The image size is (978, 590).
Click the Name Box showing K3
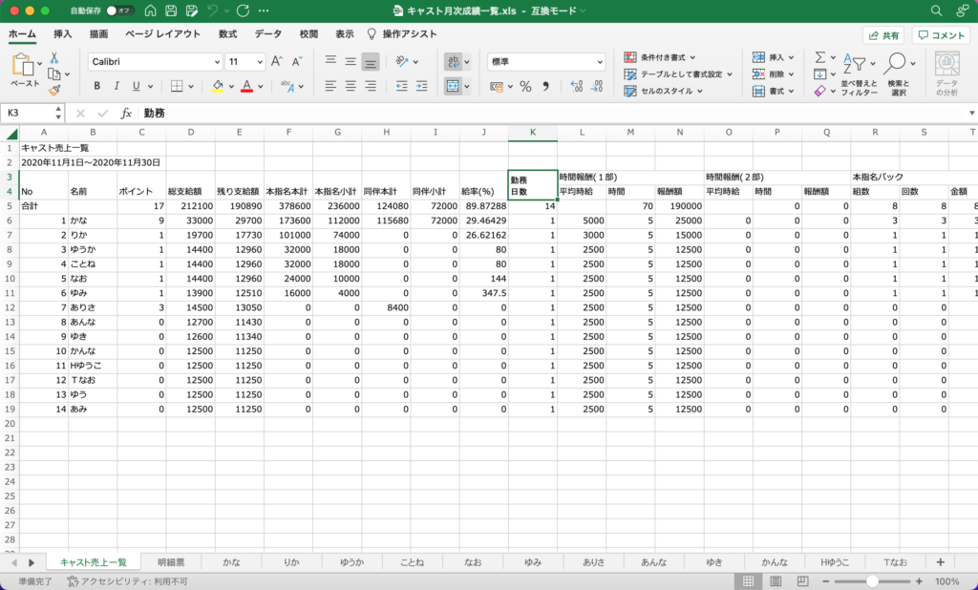(32, 113)
